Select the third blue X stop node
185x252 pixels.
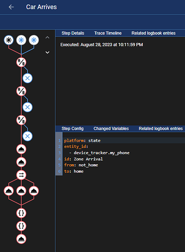[28, 136]
